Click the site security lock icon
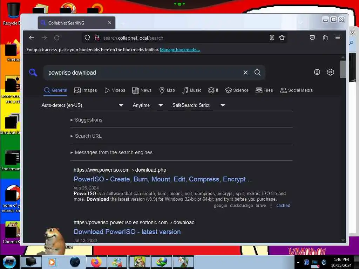359x269 pixels. (x=97, y=38)
